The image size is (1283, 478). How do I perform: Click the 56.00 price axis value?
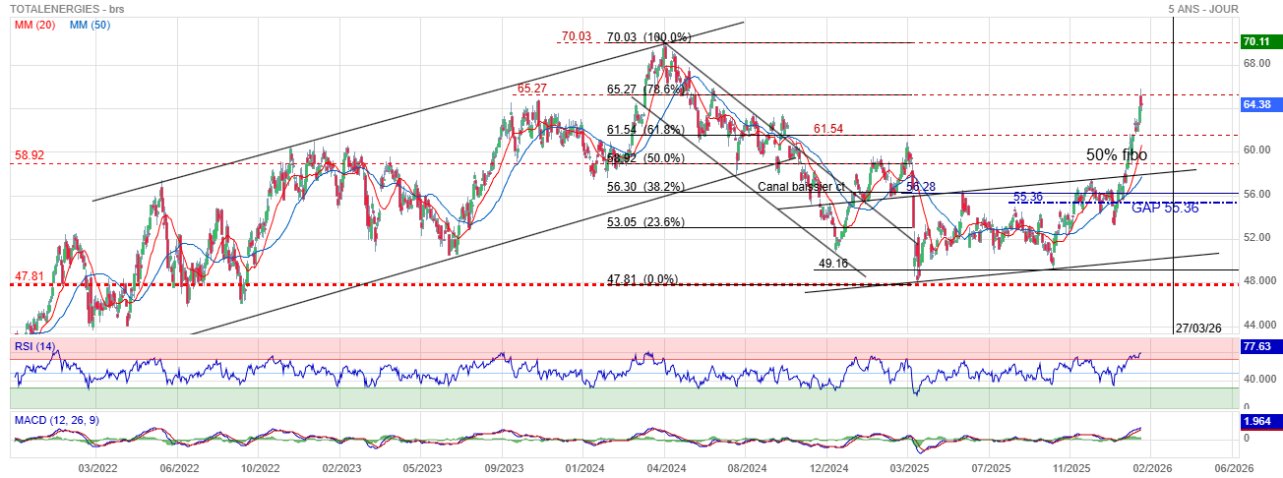1258,194
